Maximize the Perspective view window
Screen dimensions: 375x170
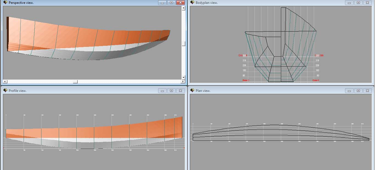tap(171, 2)
